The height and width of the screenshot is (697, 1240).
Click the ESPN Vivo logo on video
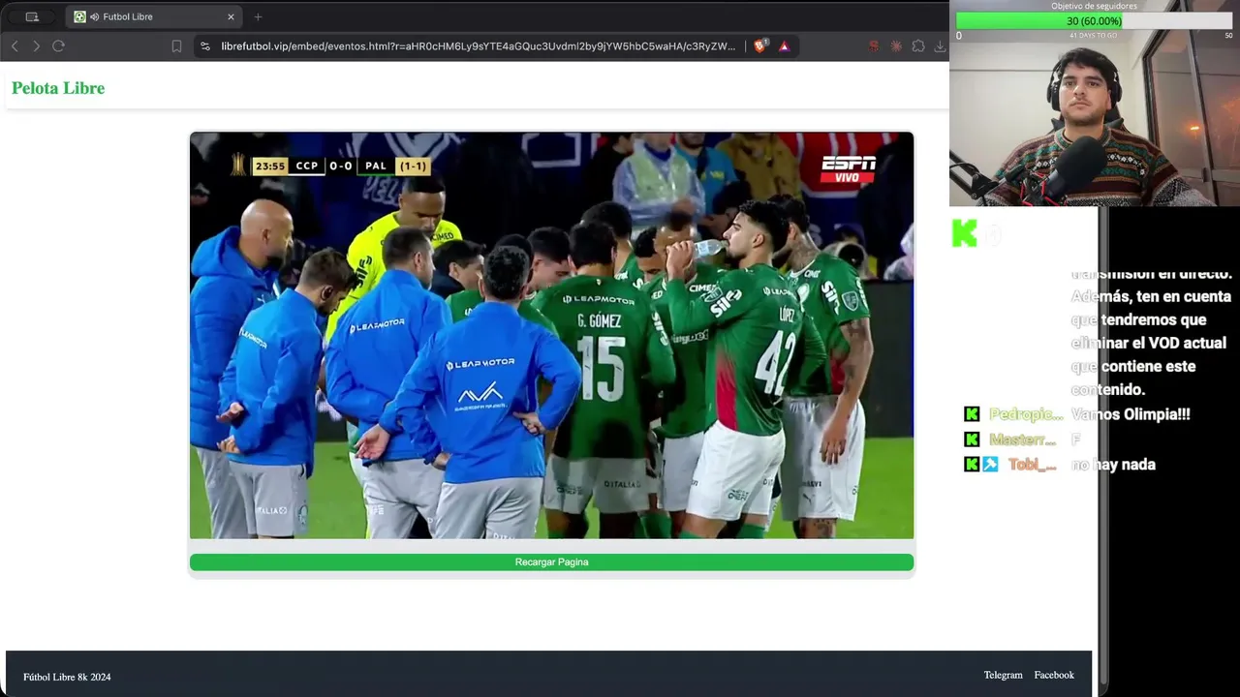pos(849,169)
